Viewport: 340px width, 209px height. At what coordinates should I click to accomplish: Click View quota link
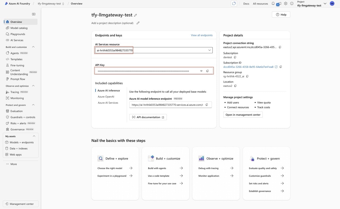pos(264,103)
